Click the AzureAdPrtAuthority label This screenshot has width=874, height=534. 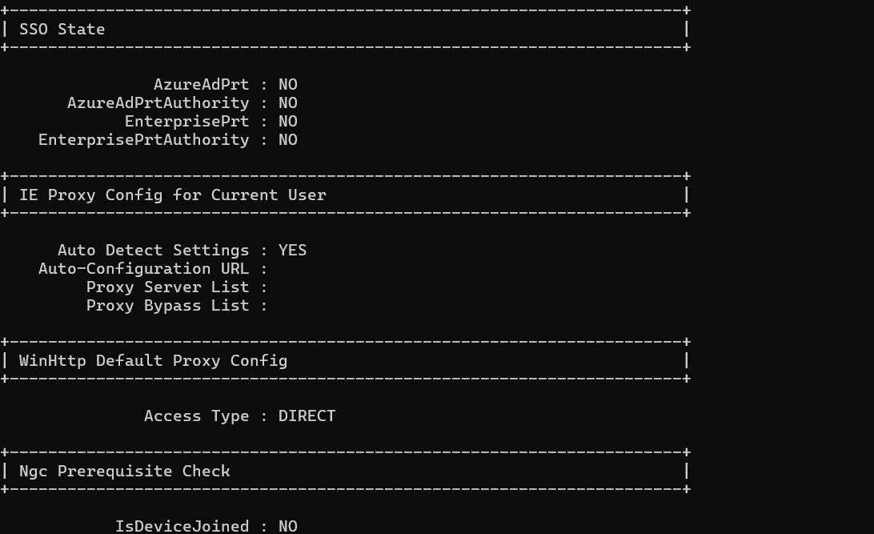(x=158, y=102)
